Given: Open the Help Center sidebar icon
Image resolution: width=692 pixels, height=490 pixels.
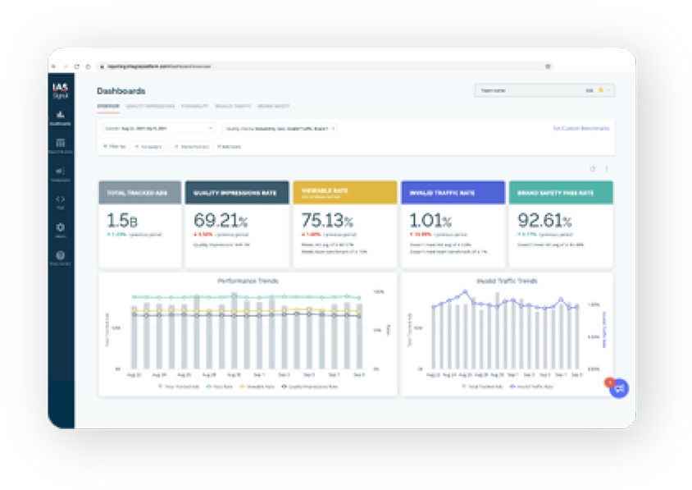Looking at the screenshot, I should [61, 257].
